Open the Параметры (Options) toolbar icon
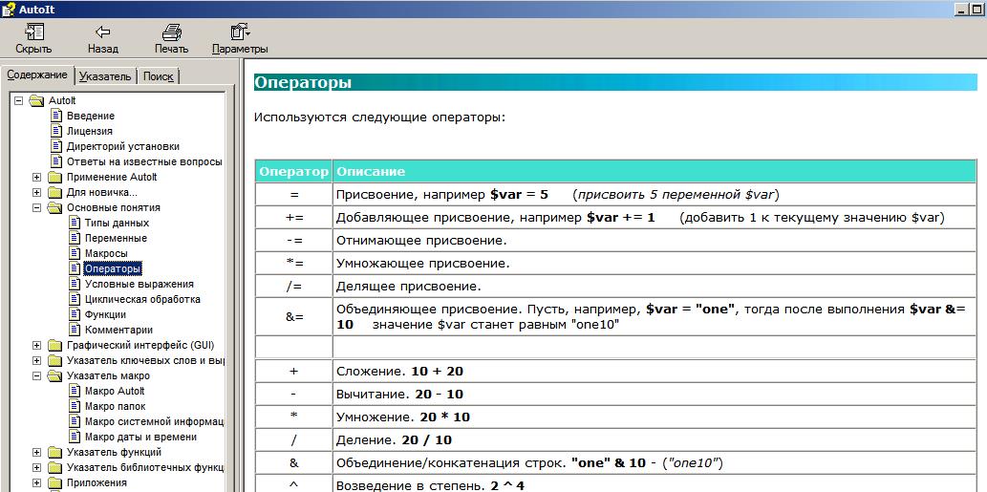987x492 pixels. [x=240, y=32]
